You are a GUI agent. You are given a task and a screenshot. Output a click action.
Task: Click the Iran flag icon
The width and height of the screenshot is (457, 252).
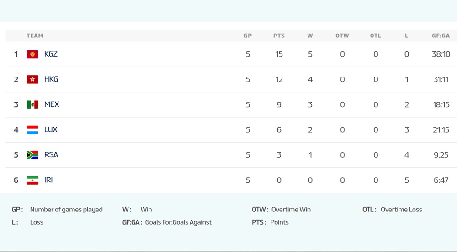(32, 180)
